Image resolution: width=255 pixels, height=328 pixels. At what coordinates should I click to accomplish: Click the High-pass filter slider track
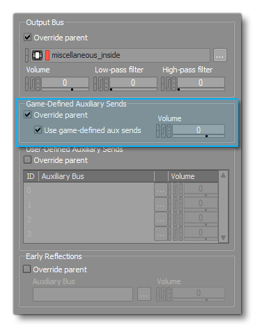[x=201, y=89]
